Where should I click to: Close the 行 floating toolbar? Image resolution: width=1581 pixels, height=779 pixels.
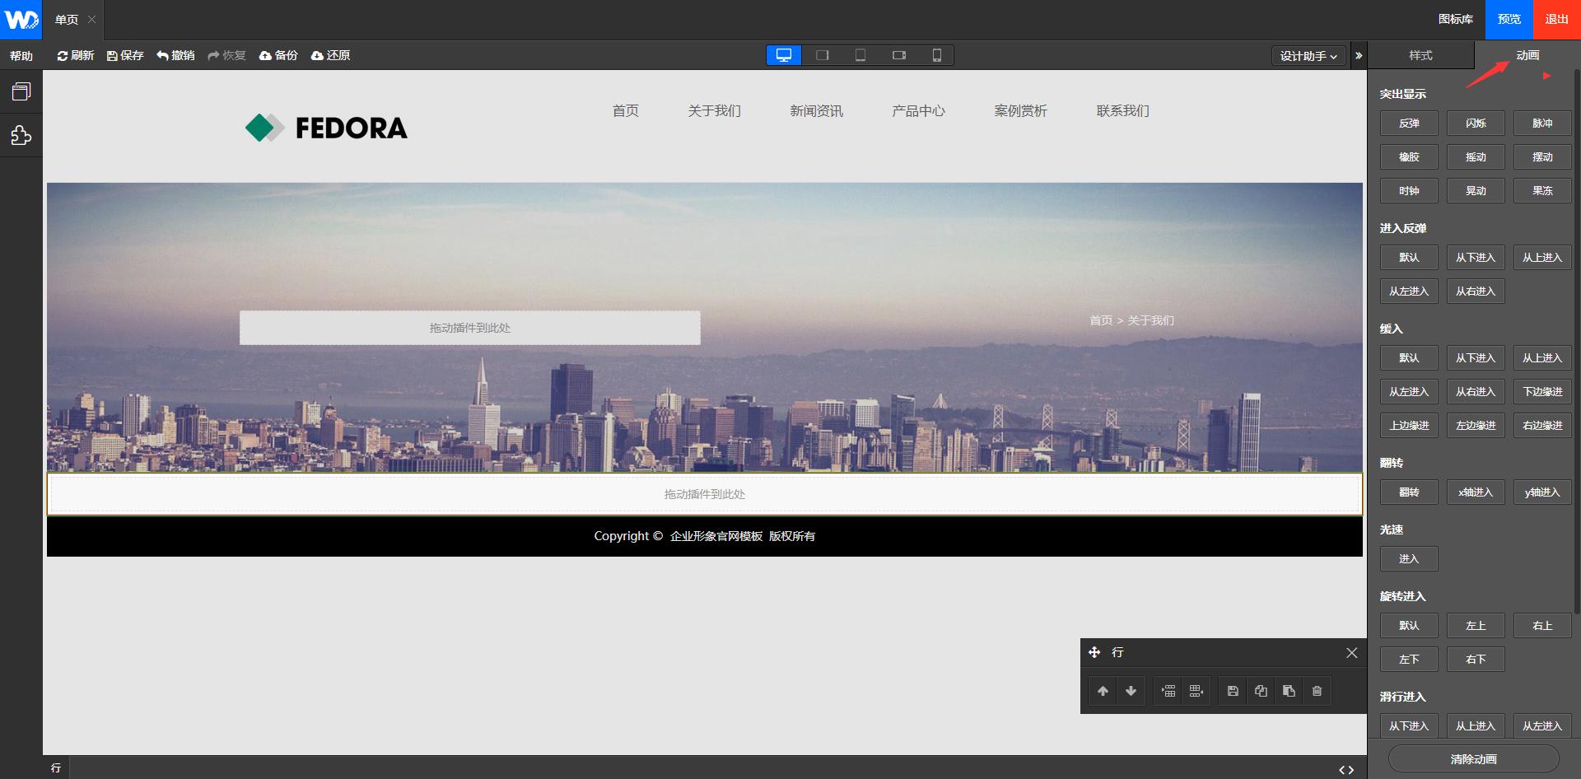[x=1351, y=652]
